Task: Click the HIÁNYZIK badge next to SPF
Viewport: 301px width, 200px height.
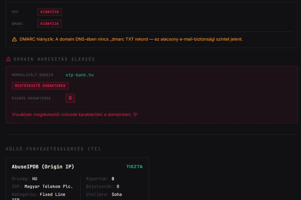Action: click(50, 12)
